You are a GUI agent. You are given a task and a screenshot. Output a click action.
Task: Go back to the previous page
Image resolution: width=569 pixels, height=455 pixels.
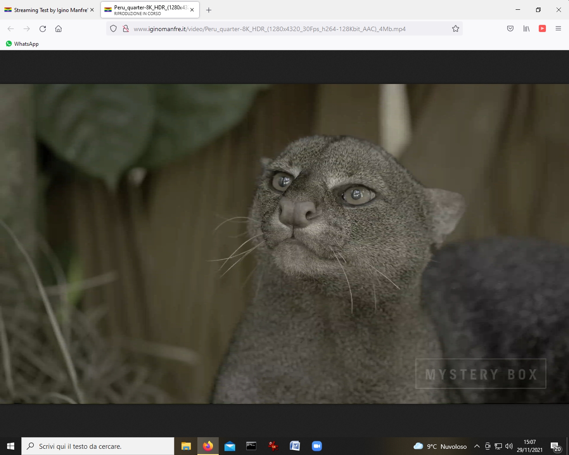click(11, 29)
